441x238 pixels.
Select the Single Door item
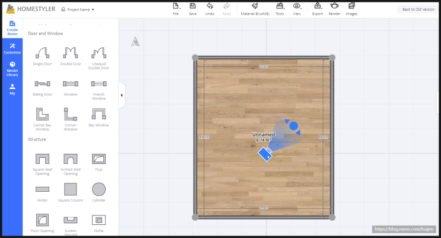tap(42, 56)
